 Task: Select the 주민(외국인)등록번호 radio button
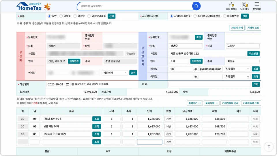195,16
